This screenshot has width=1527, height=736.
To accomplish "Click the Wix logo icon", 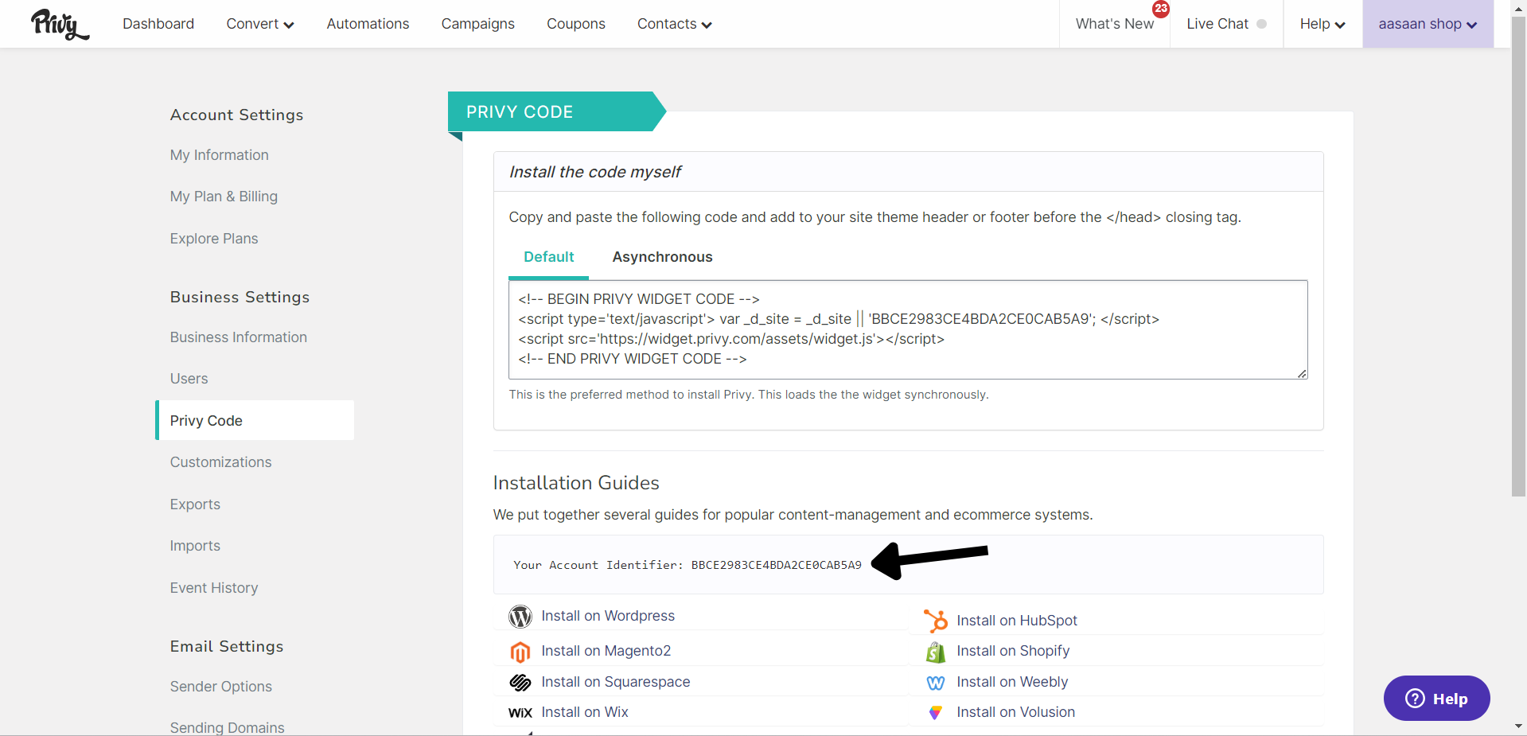I will [x=520, y=713].
